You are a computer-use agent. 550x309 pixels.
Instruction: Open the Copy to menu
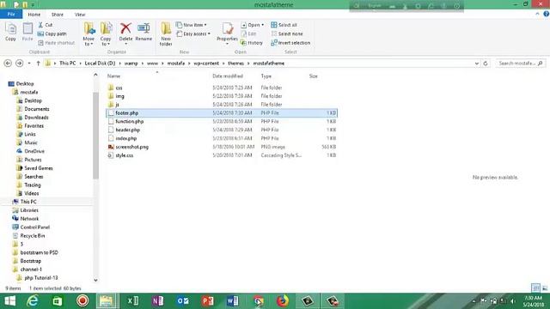coord(106,34)
